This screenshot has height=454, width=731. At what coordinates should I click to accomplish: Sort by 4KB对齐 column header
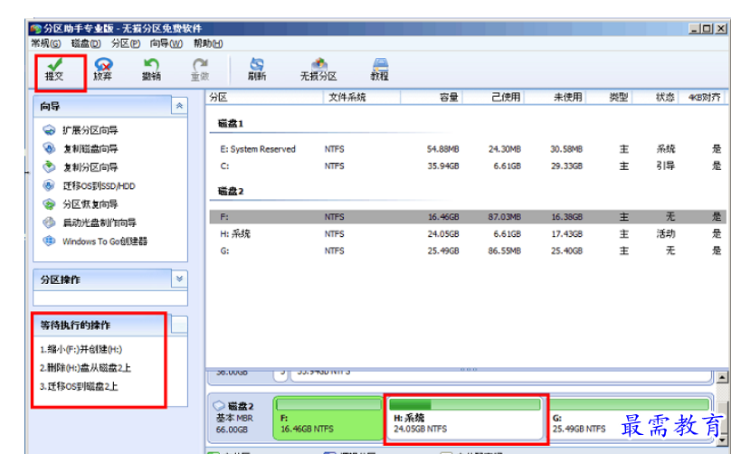pyautogui.click(x=703, y=97)
